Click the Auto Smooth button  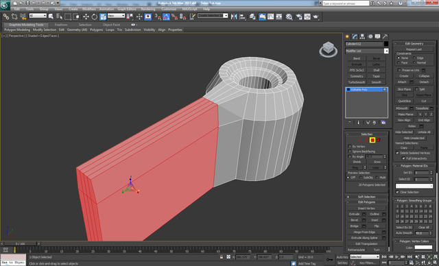point(404,233)
